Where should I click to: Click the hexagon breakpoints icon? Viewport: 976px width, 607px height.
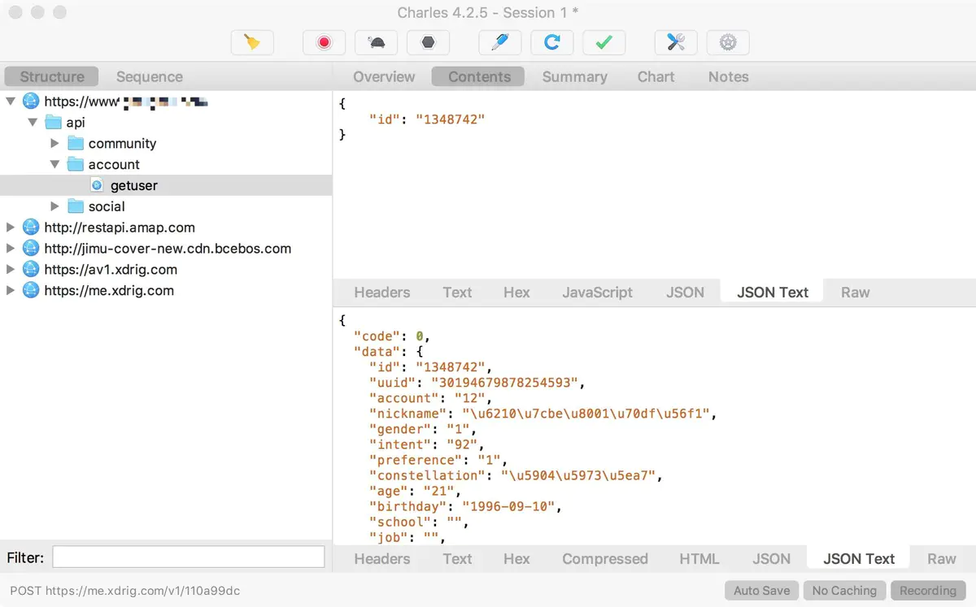click(428, 43)
